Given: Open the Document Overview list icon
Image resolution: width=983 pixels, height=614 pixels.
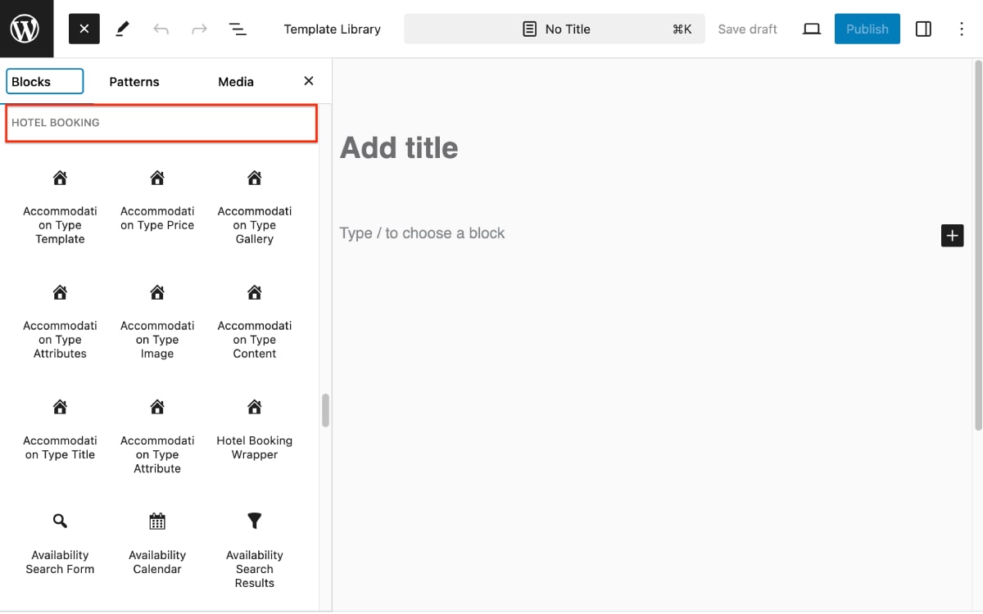Looking at the screenshot, I should 238,29.
